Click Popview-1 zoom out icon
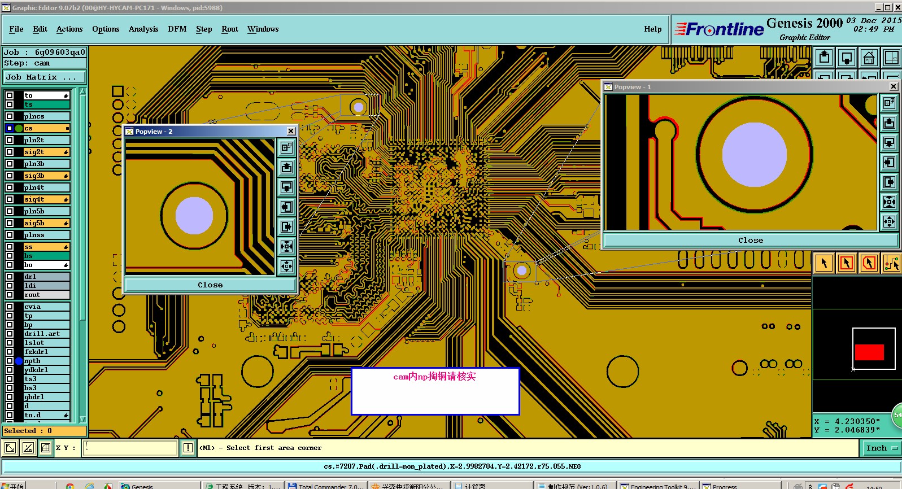This screenshot has width=902, height=489. (889, 221)
